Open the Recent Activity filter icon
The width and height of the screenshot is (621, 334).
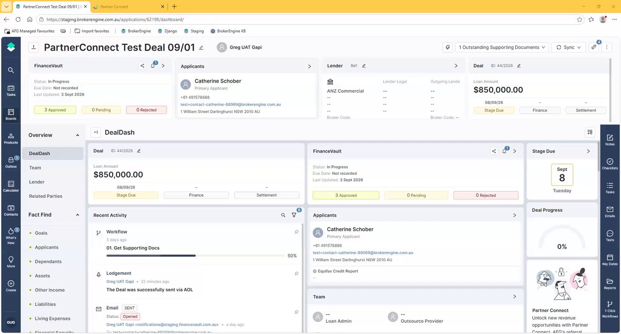[x=294, y=215]
